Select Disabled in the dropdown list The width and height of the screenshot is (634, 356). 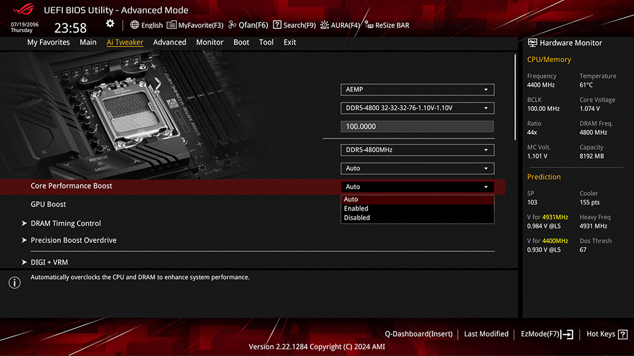[x=417, y=218]
